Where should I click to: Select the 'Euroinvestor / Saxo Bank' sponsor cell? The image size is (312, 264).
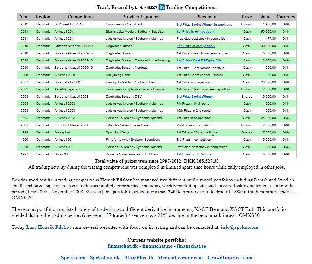click(x=124, y=24)
